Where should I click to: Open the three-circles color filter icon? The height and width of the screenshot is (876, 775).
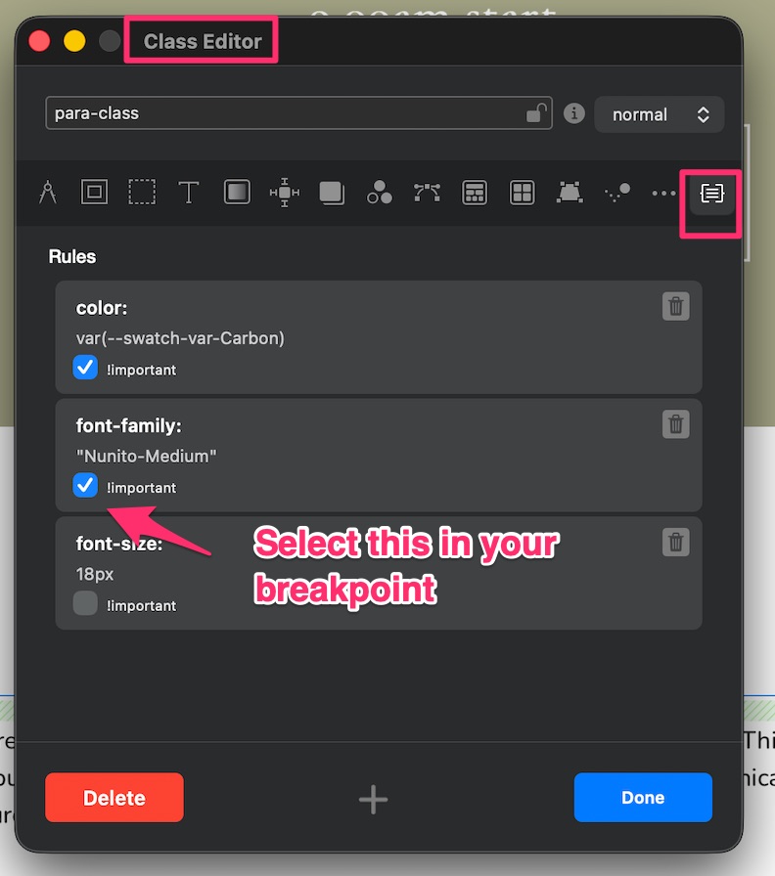[x=380, y=193]
